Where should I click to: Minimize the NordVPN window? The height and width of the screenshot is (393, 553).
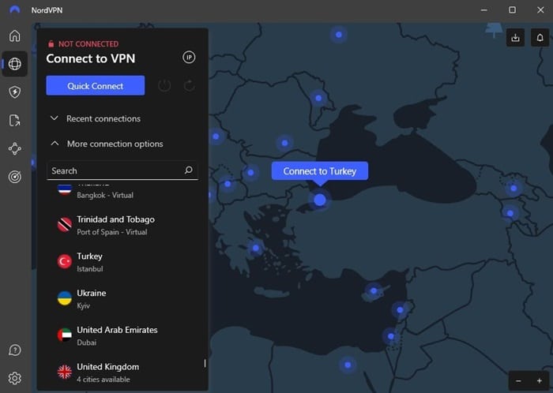pos(483,9)
